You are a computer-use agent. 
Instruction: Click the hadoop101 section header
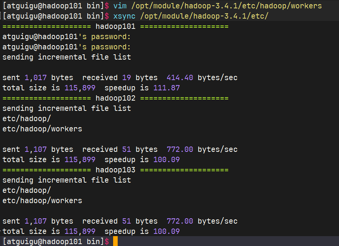click(x=115, y=26)
